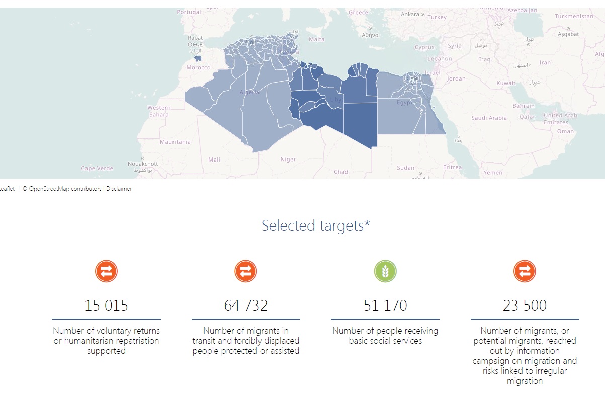
Task: Click the green wheat icon above 51 170
Action: tap(385, 272)
